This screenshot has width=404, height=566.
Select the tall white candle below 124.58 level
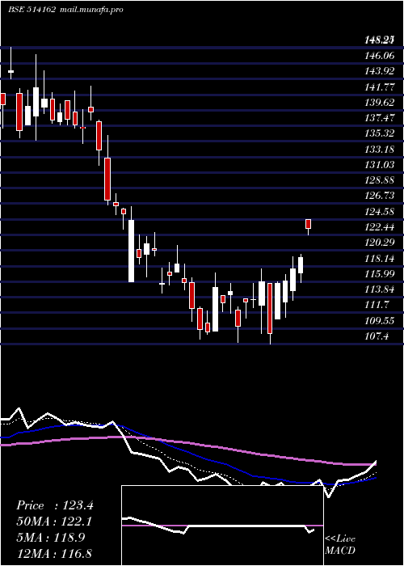click(131, 251)
